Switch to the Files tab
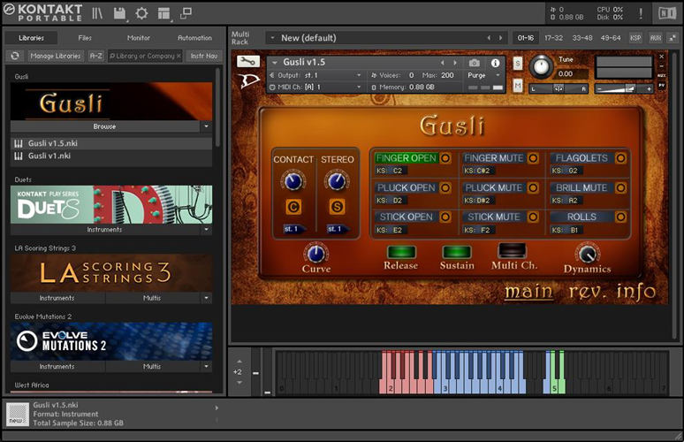Screen dimensions: 684x442 [85, 38]
